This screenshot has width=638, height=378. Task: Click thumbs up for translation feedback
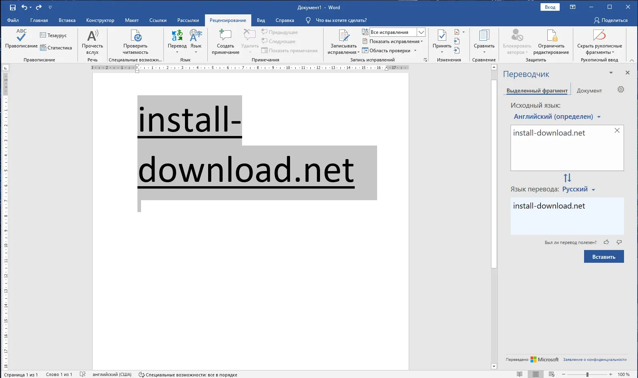606,242
